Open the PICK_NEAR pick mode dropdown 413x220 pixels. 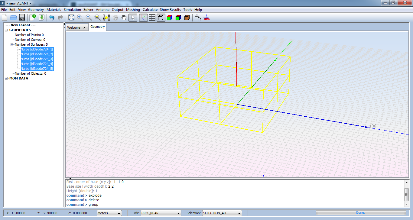click(161, 213)
